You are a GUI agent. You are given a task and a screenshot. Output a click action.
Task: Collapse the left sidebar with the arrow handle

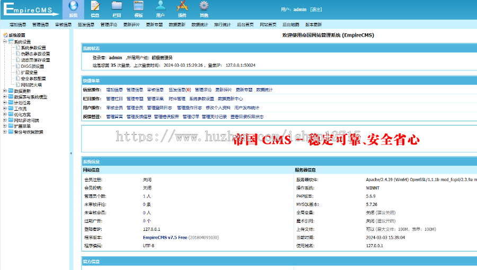click(71, 154)
